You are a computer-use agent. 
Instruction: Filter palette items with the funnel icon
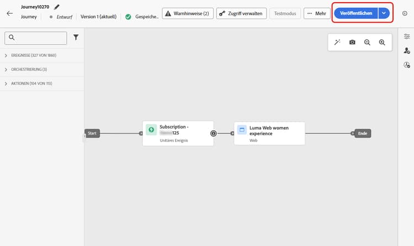pos(76,38)
